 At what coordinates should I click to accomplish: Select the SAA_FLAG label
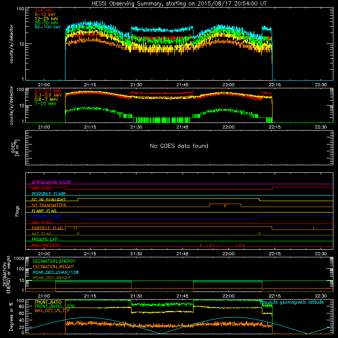pyautogui.click(x=41, y=222)
